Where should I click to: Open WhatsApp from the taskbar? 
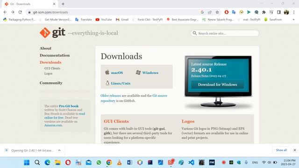99,162
